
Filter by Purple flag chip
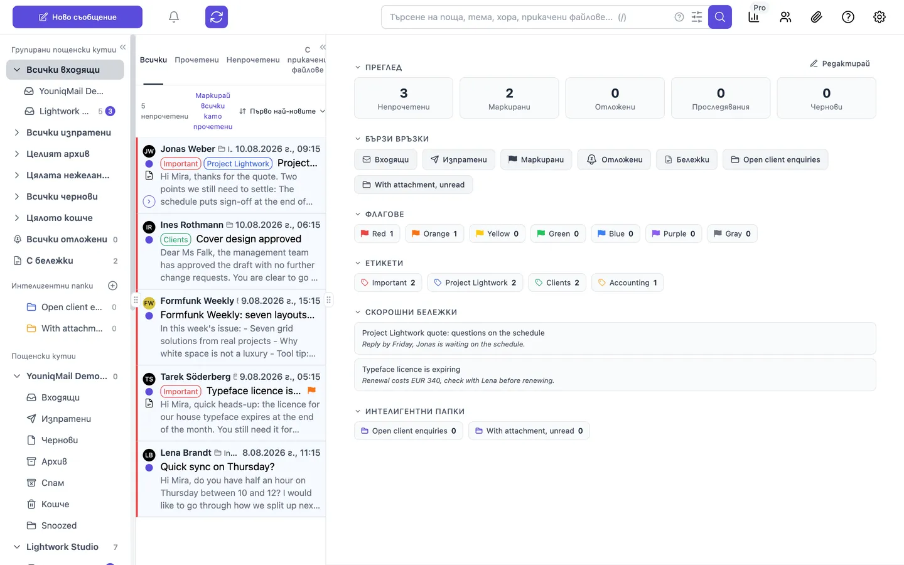point(673,234)
